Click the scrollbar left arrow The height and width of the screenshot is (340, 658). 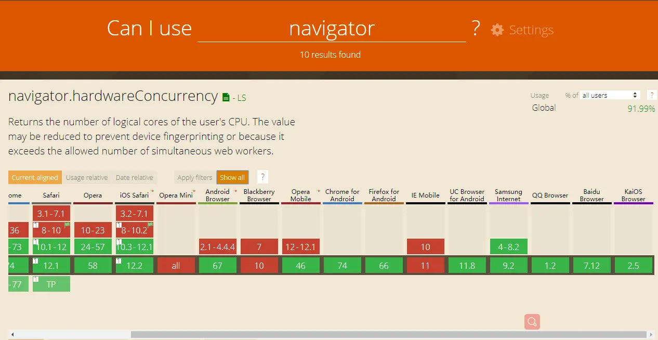tap(12, 334)
